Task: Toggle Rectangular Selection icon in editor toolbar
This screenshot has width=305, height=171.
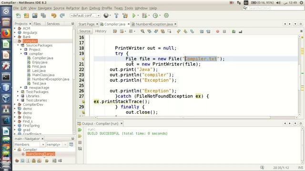Action: (x=169, y=31)
